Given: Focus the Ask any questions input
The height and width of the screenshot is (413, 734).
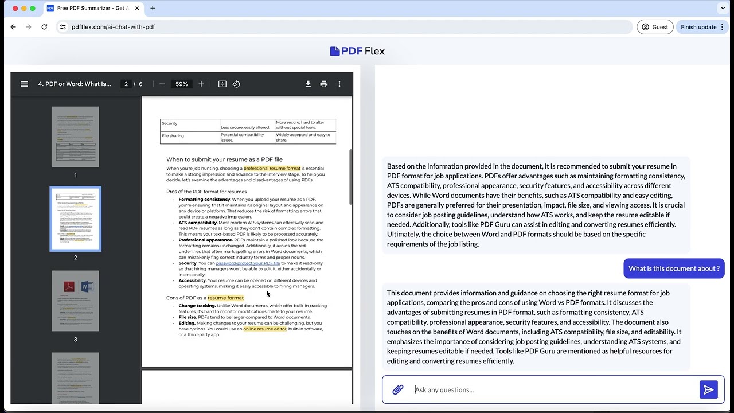Looking at the screenshot, I should click(x=553, y=390).
